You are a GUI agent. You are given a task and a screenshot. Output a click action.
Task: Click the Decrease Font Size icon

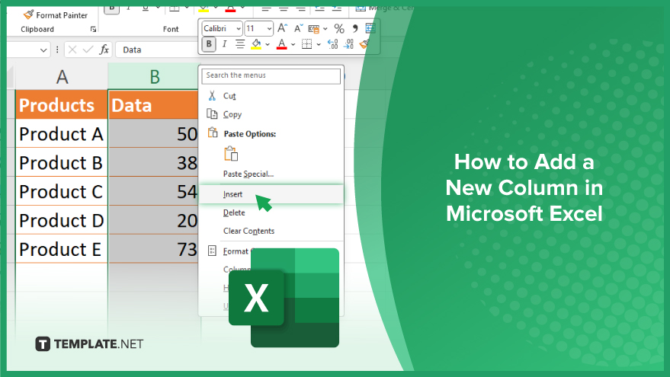click(x=298, y=29)
